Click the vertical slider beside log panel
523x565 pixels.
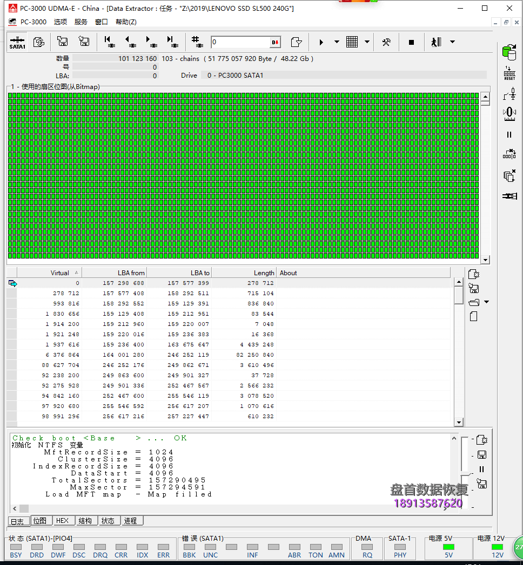coord(466,473)
